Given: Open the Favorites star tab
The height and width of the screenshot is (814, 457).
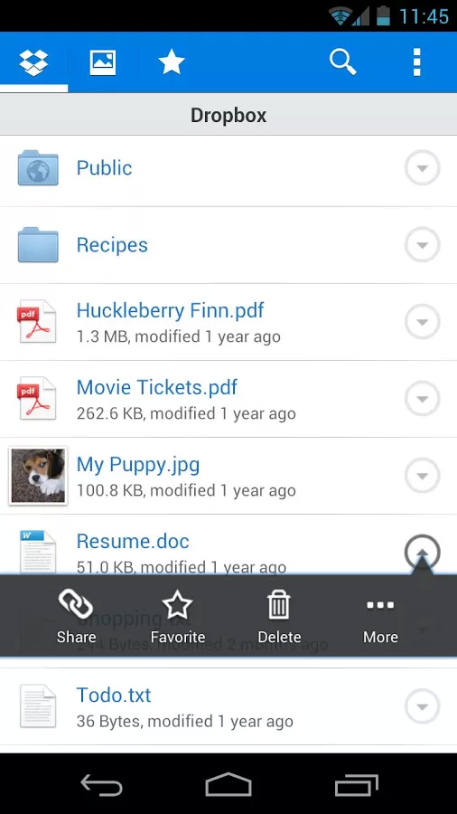Looking at the screenshot, I should click(172, 62).
